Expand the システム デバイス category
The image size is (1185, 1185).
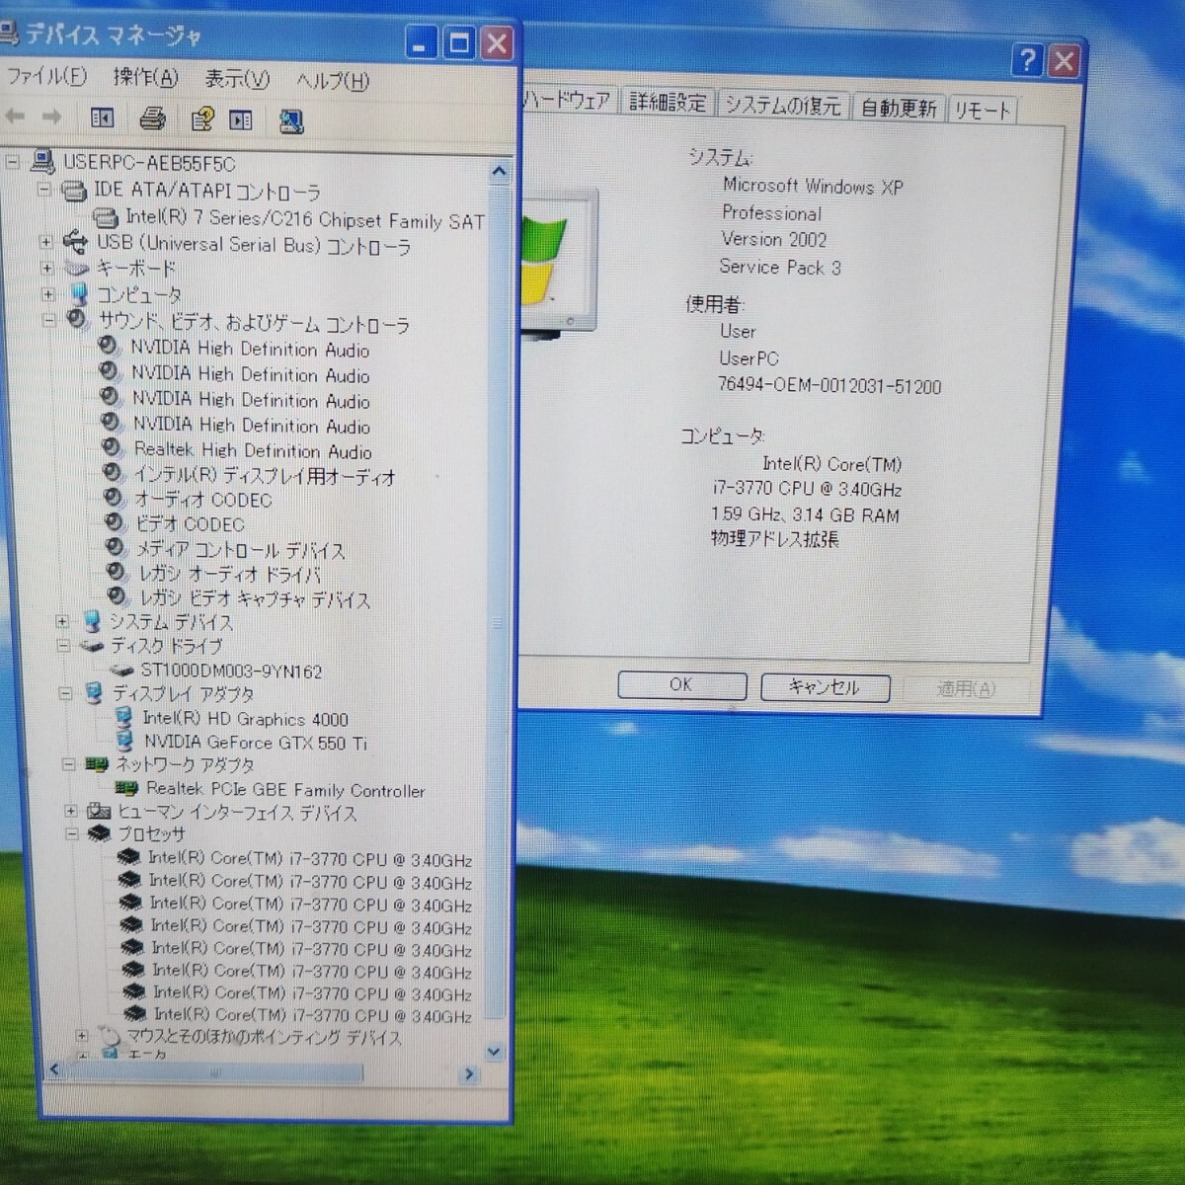tap(61, 621)
